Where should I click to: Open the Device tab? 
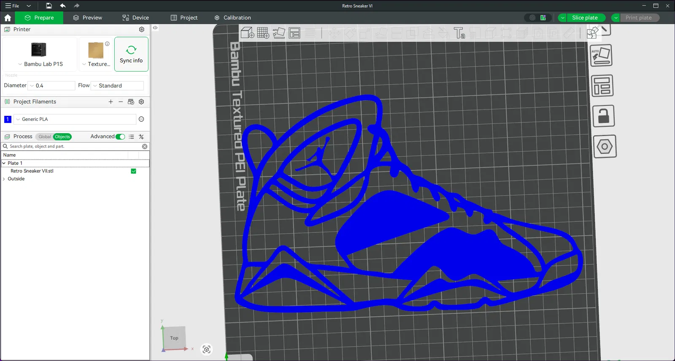coord(135,18)
